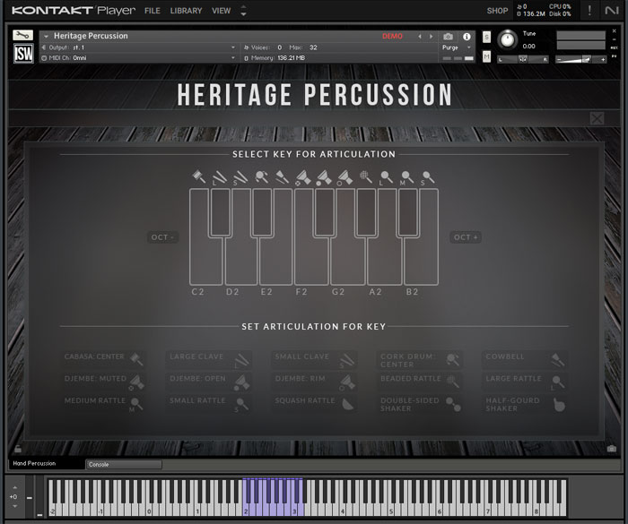Assign Djembe: Muted articulation
Image resolution: width=628 pixels, height=524 pixels.
[x=104, y=382]
